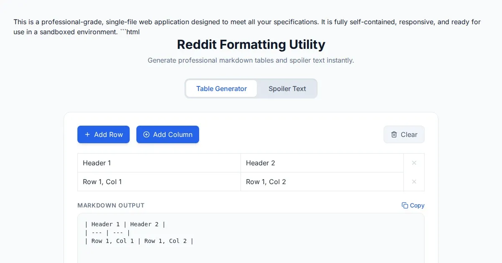The image size is (502, 263).
Task: Edit the Row 1, Col 2 cell
Action: click(x=322, y=182)
